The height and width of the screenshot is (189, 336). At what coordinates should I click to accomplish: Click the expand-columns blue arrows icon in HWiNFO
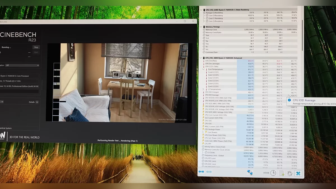pos(201,172)
